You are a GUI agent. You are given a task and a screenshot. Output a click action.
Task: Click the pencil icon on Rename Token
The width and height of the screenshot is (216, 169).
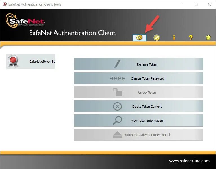point(117,64)
